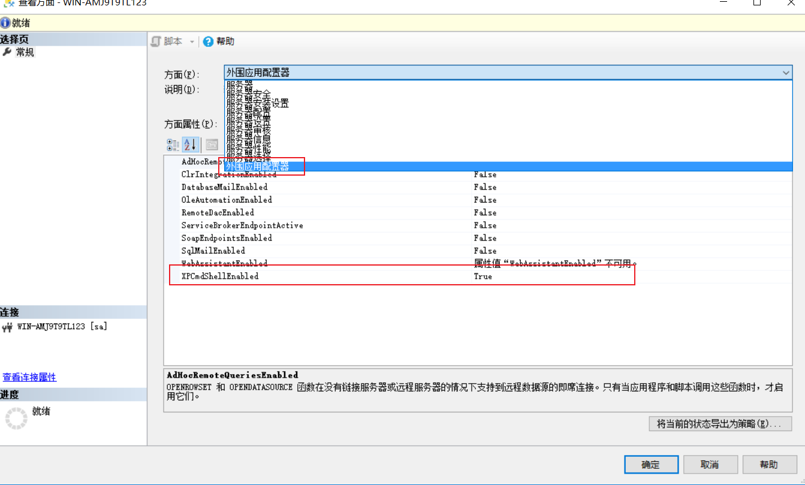Click the False value of DatabaseMailEnabled

(485, 187)
